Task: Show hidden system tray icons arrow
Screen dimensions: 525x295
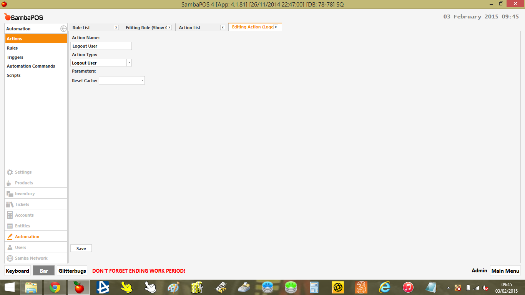Action: pos(448,288)
